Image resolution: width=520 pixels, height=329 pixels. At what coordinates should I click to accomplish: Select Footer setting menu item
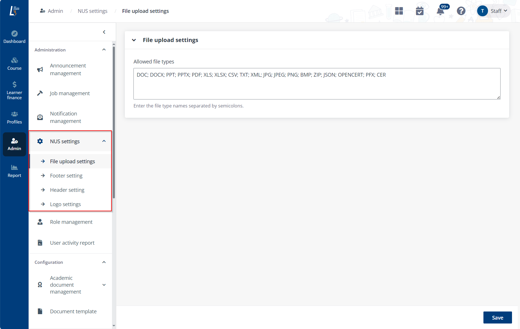click(x=66, y=176)
